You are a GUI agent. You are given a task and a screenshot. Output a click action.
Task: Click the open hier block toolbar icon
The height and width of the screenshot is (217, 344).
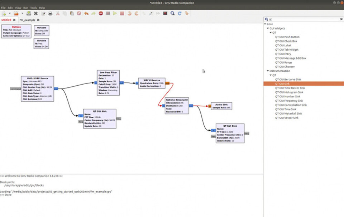click(x=187, y=13)
